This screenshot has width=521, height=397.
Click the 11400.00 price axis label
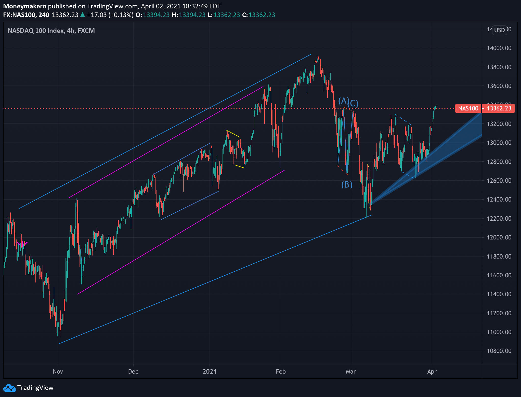[499, 294]
